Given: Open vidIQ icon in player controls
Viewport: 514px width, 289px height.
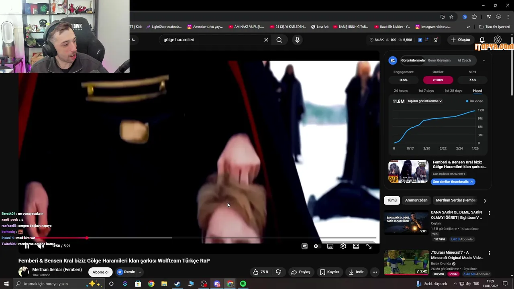Looking at the screenshot, I should coord(304,246).
